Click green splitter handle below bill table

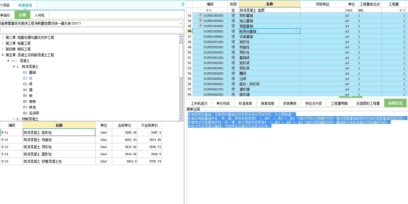(x=351, y=97)
